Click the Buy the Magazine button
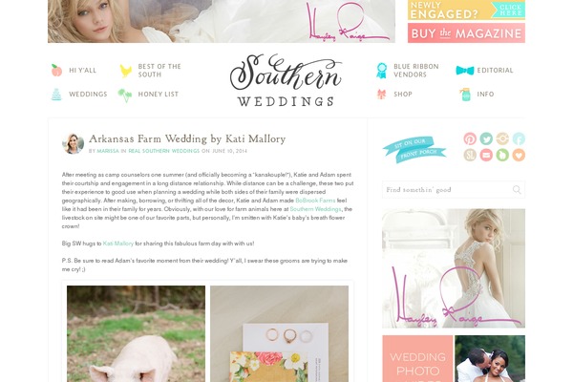Image resolution: width=573 pixels, height=382 pixels. click(x=466, y=33)
